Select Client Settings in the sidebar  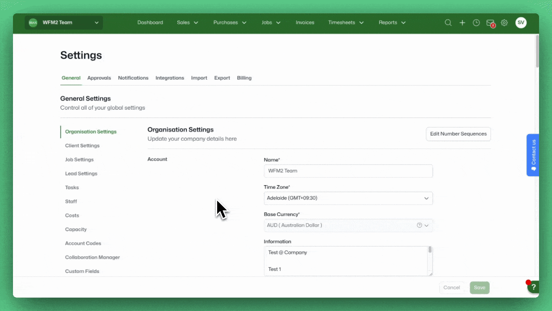(82, 146)
